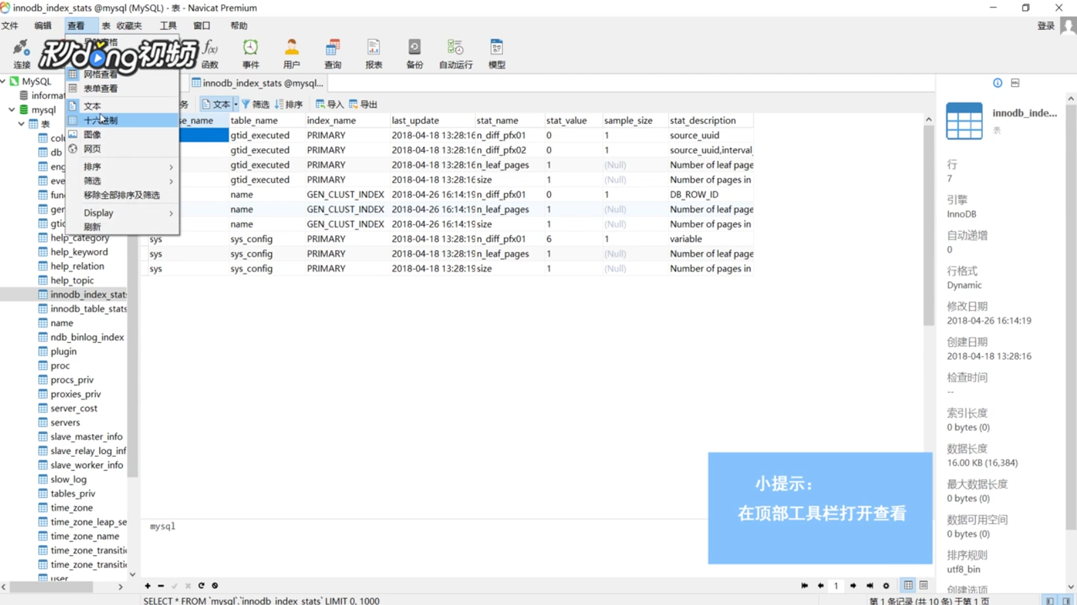
Task: Click the sample_size column header
Action: coord(634,121)
